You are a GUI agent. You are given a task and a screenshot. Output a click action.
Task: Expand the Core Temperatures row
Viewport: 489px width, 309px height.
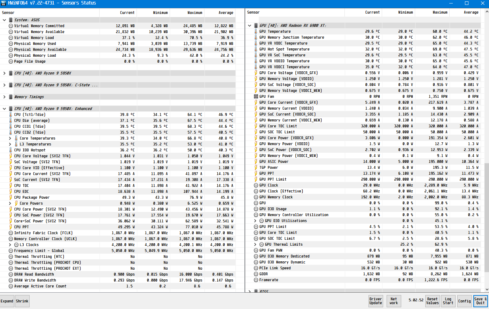pos(10,138)
